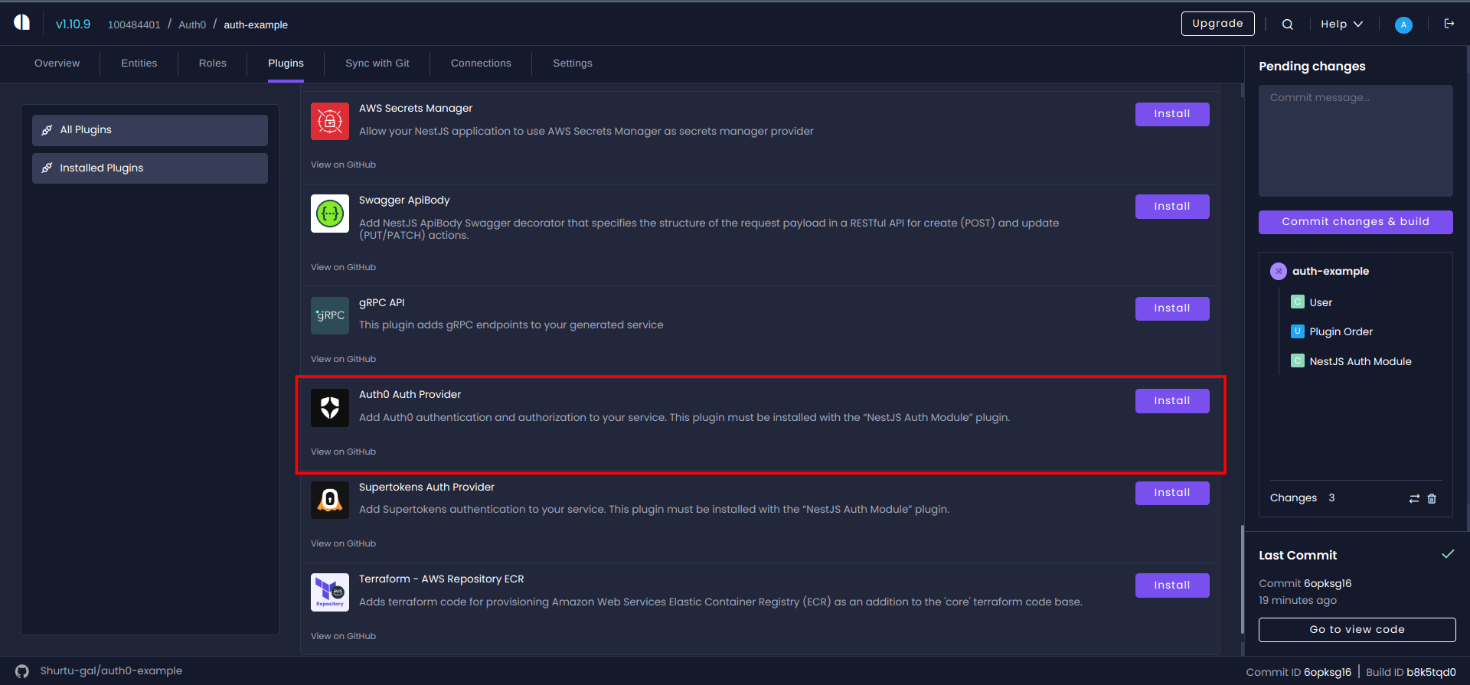1470x685 pixels.
Task: Click the plug icon beside Installed Plugins
Action: coord(47,168)
